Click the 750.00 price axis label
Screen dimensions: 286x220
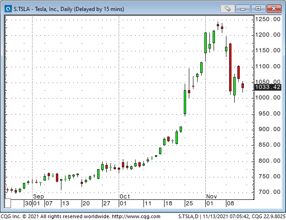point(269,176)
